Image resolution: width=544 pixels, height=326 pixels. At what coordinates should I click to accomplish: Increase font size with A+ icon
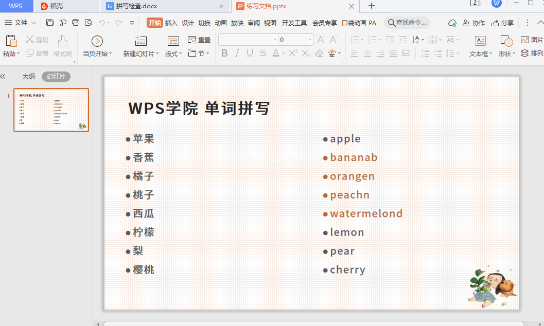click(321, 40)
